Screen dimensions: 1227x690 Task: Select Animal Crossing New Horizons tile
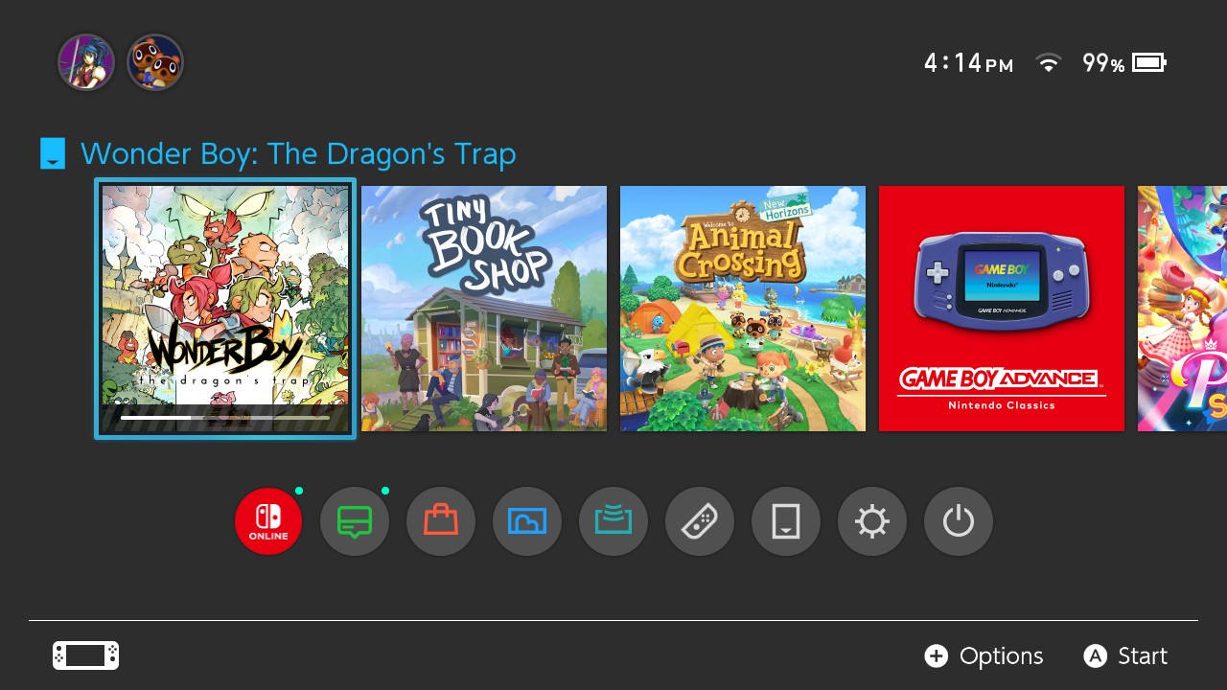743,309
